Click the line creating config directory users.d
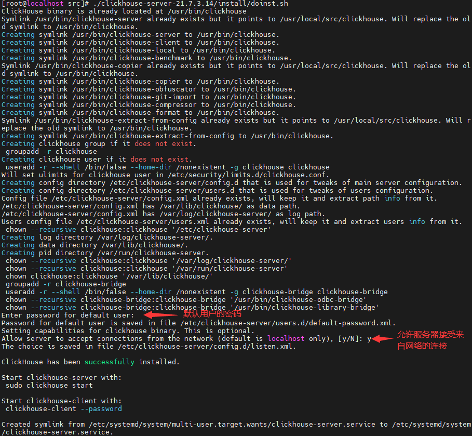The width and height of the screenshot is (472, 436). 217,191
